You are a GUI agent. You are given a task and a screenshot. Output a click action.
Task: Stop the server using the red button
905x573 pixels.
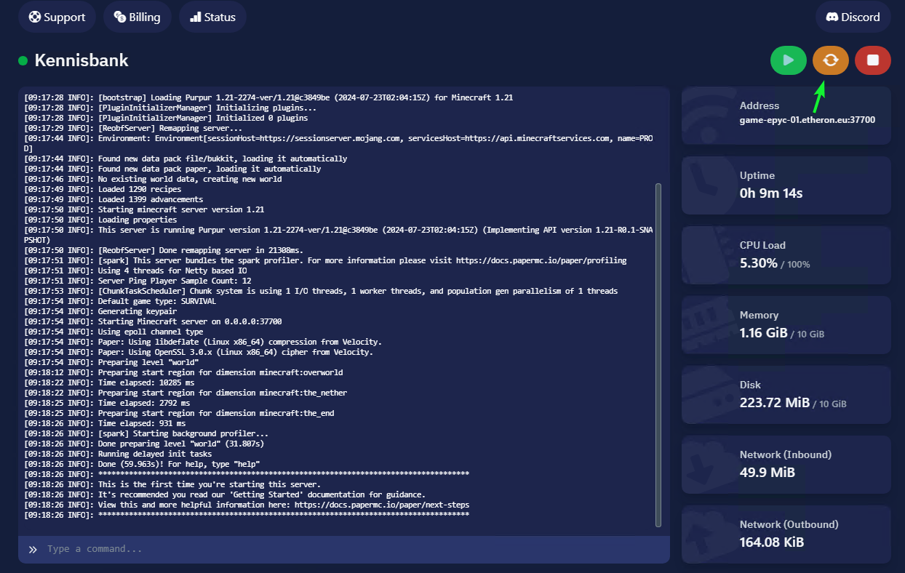pos(873,60)
